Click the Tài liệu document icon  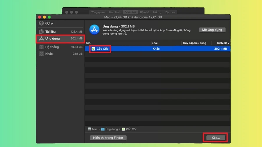point(41,31)
